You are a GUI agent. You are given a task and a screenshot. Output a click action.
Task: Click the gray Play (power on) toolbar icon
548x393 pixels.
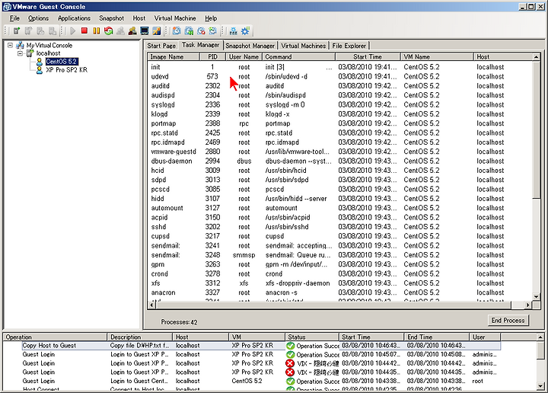pyautogui.click(x=73, y=30)
